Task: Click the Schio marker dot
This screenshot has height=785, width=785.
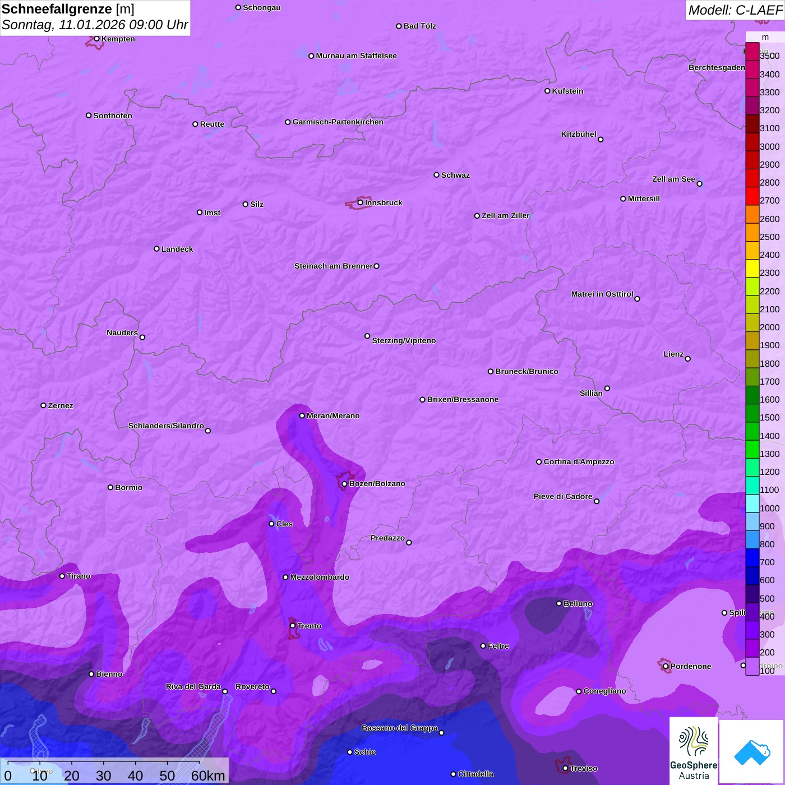Action: click(x=350, y=752)
